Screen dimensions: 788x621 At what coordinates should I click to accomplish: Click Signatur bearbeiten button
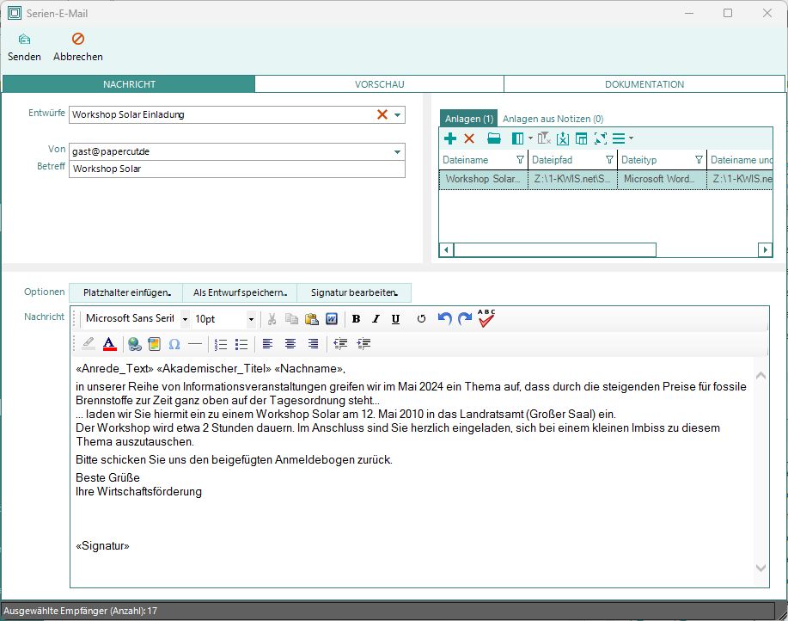click(354, 292)
